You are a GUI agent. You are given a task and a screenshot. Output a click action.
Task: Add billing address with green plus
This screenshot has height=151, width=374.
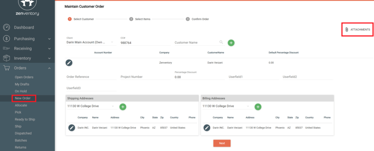(258, 107)
